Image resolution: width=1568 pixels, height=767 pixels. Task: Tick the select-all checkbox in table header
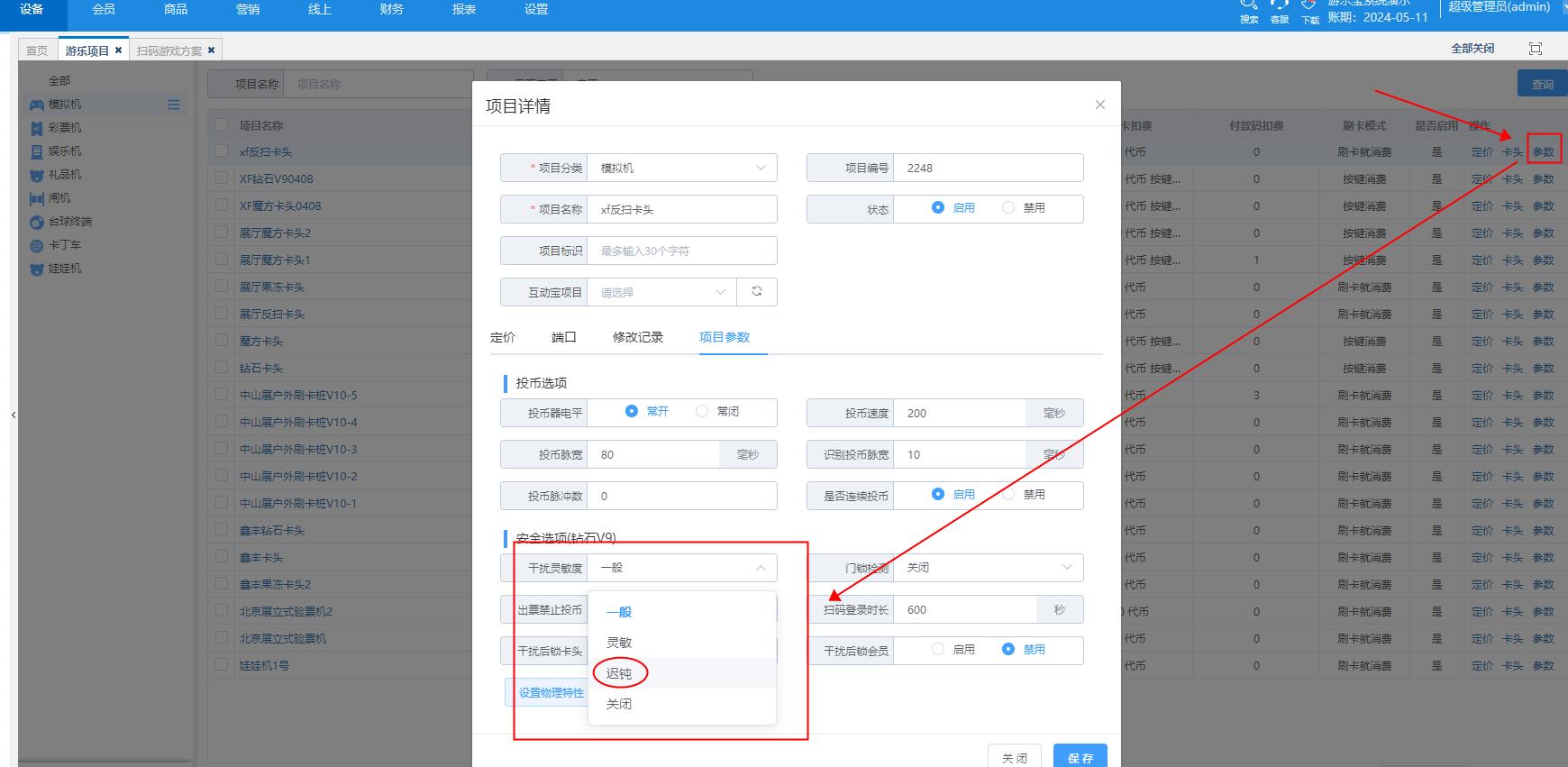(x=222, y=125)
